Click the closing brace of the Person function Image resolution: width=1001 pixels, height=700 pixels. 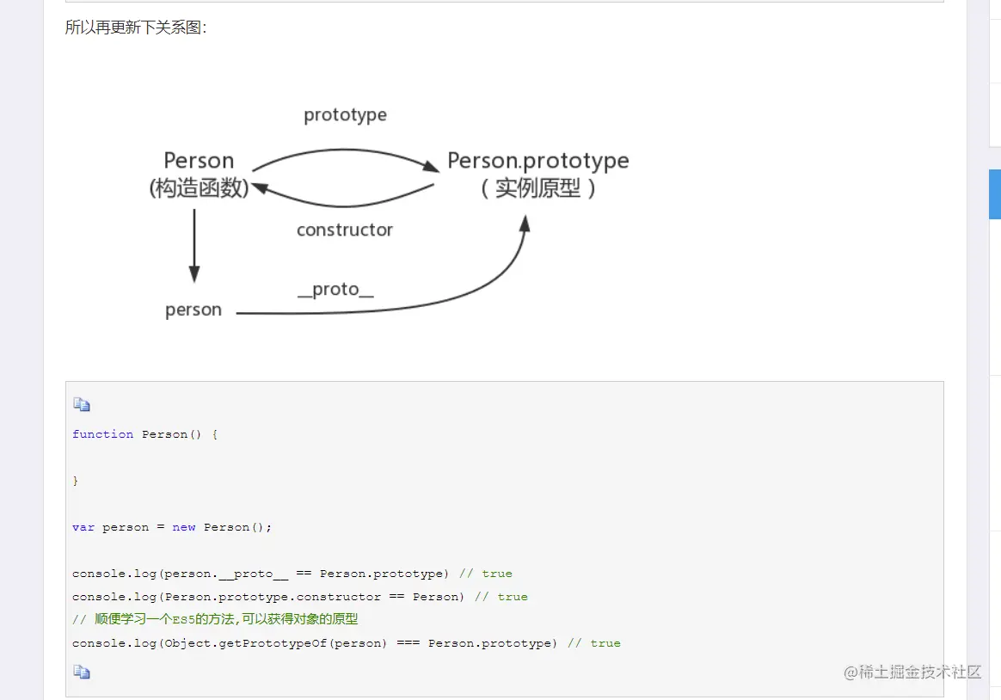tap(76, 481)
